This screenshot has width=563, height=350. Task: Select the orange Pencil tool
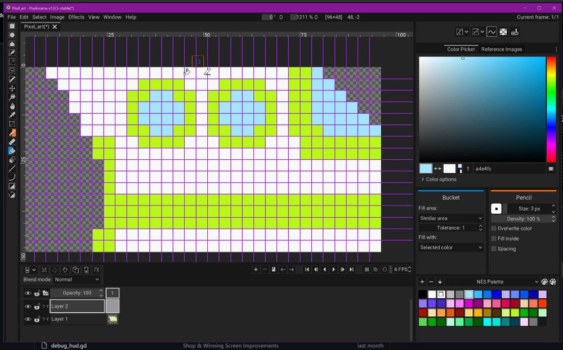12,133
